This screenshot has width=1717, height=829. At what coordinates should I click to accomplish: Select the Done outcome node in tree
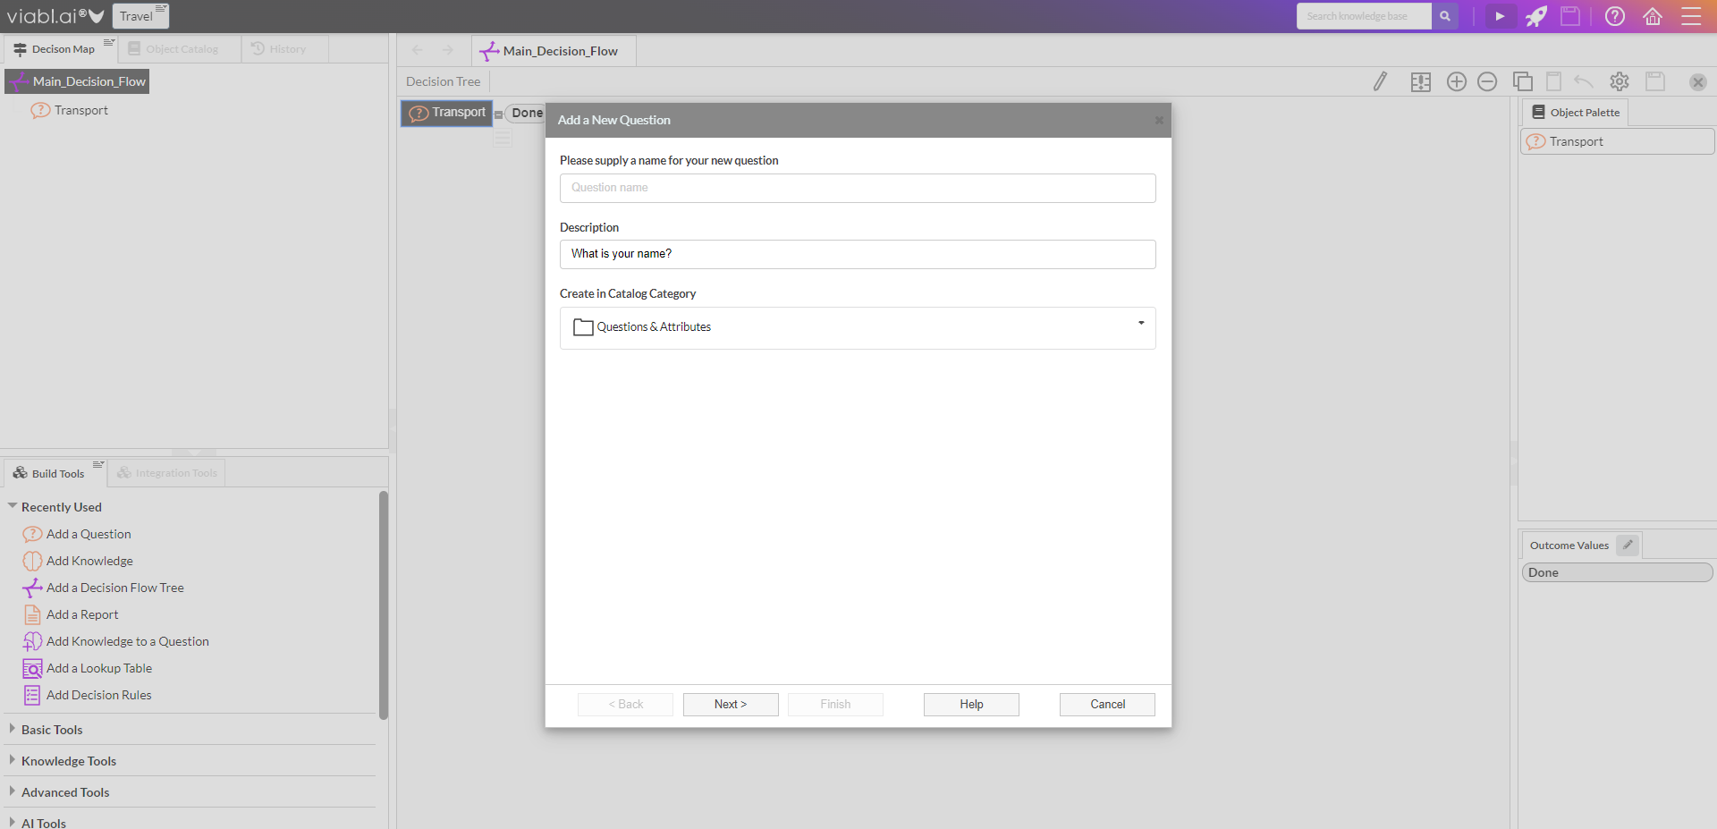tap(527, 113)
